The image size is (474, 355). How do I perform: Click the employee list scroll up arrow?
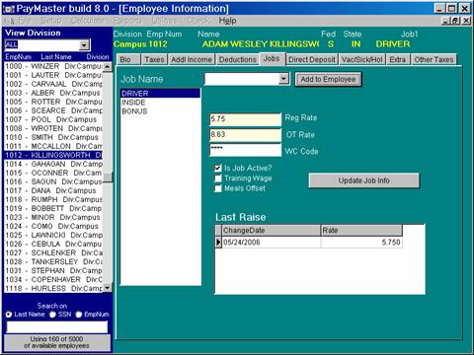pos(108,67)
